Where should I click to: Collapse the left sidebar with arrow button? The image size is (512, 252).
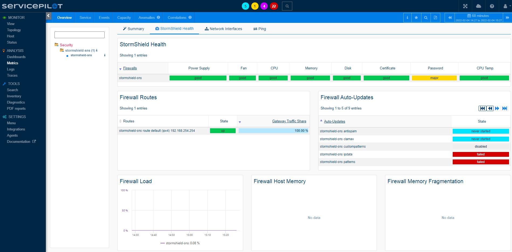pos(49,16)
